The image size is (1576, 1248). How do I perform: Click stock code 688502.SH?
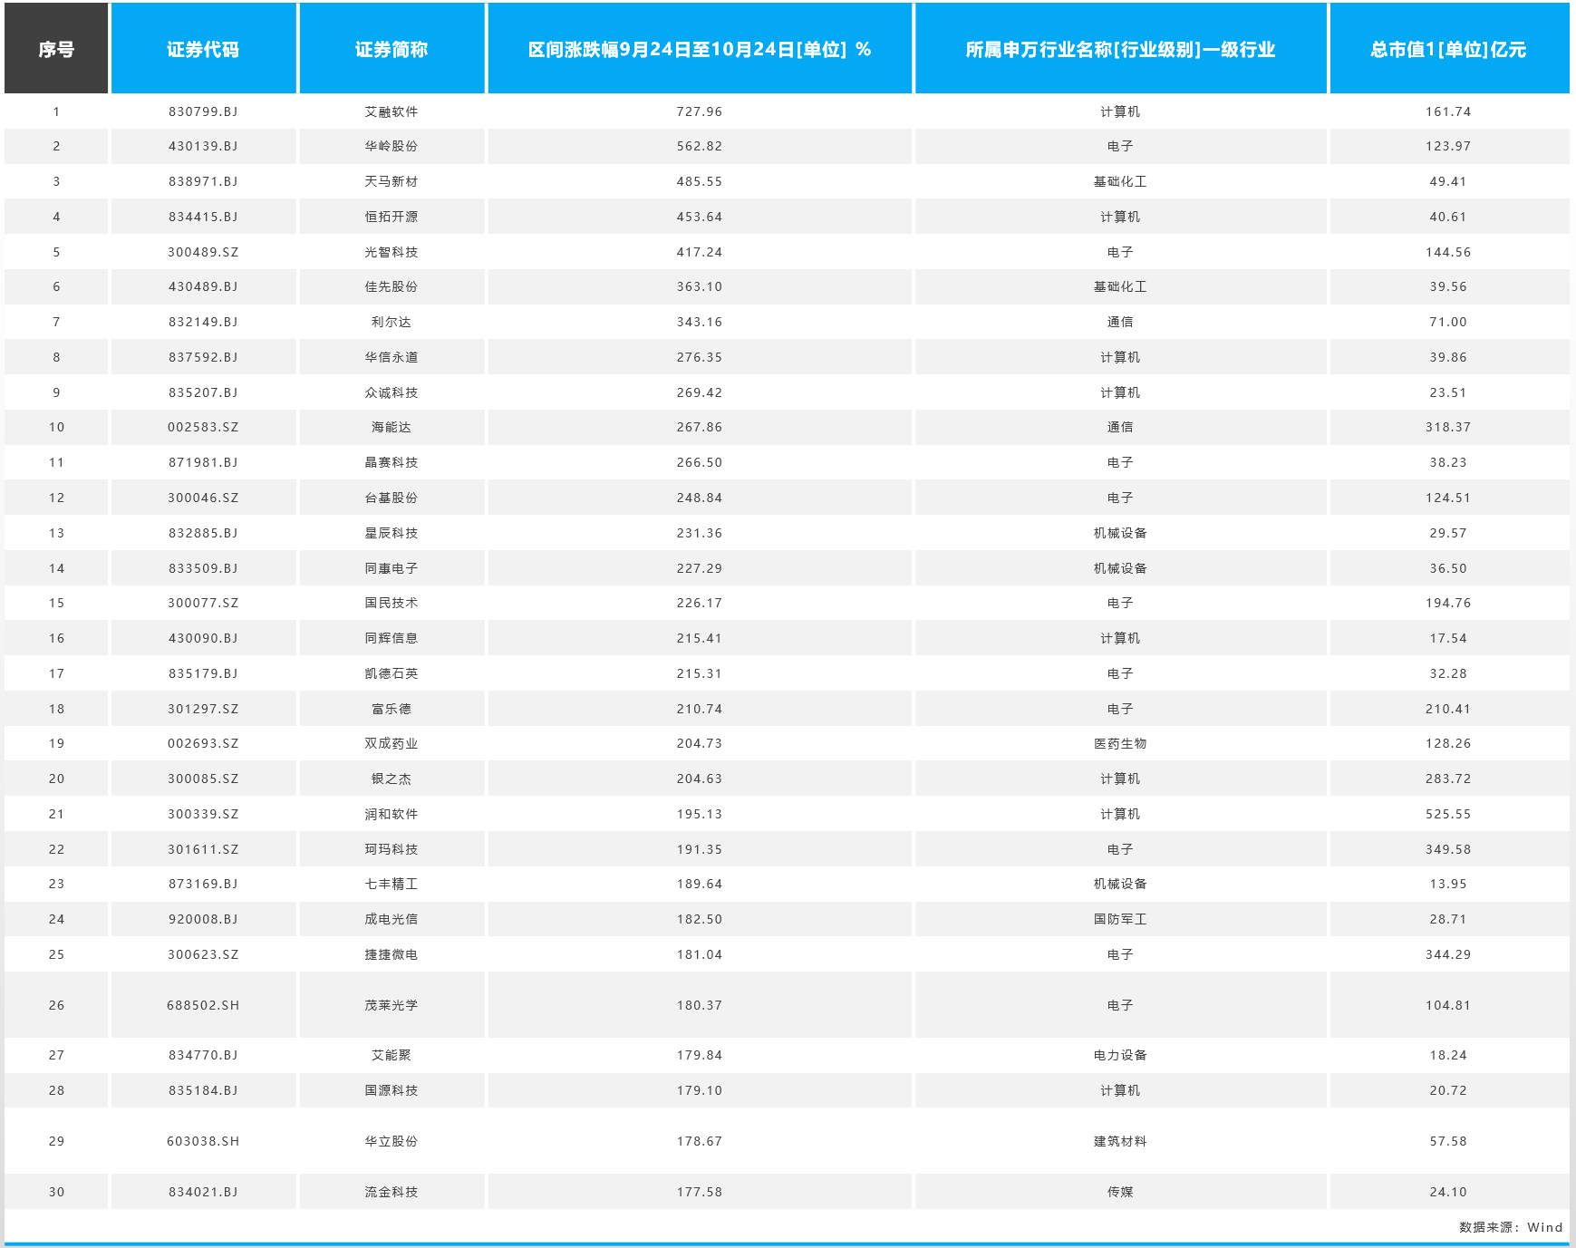coord(203,1005)
